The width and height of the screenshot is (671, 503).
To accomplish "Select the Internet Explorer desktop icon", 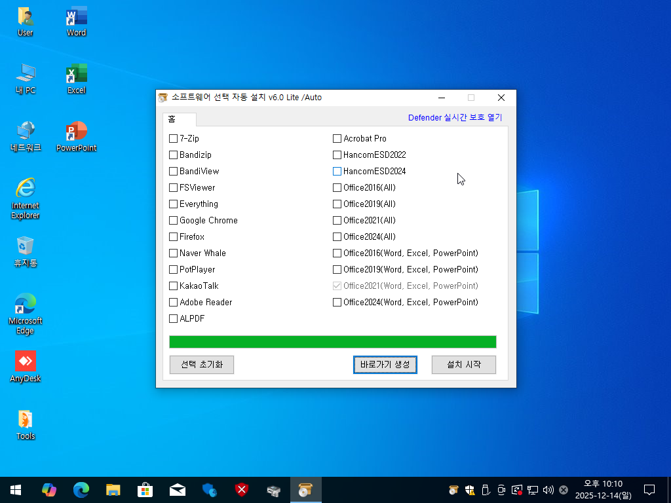I will (26, 198).
